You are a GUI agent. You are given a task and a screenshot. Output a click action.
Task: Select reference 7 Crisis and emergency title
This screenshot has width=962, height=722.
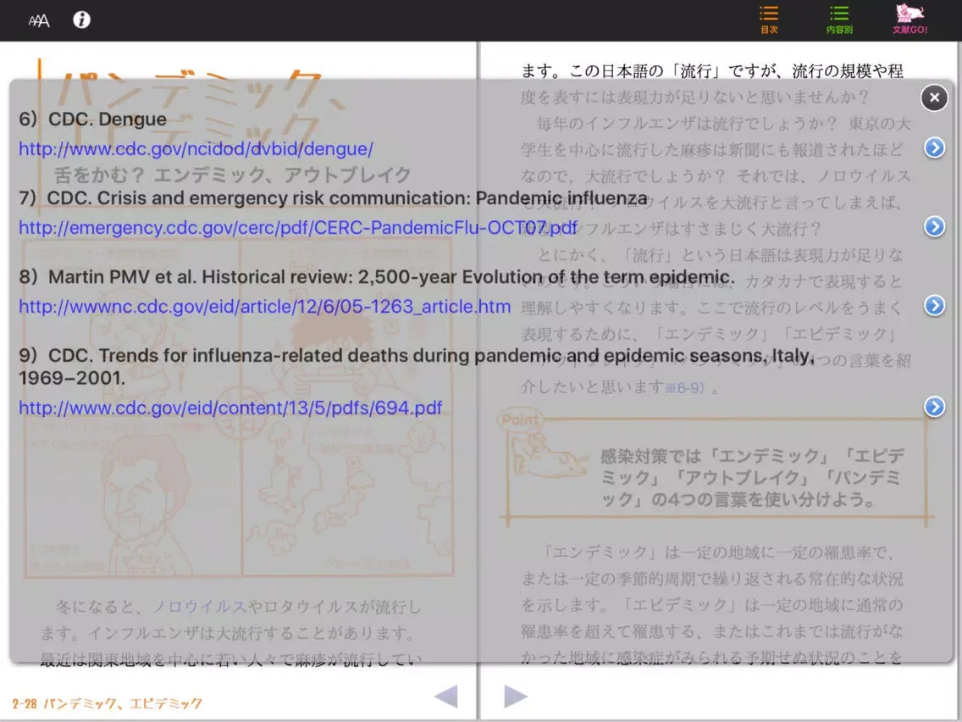(333, 198)
